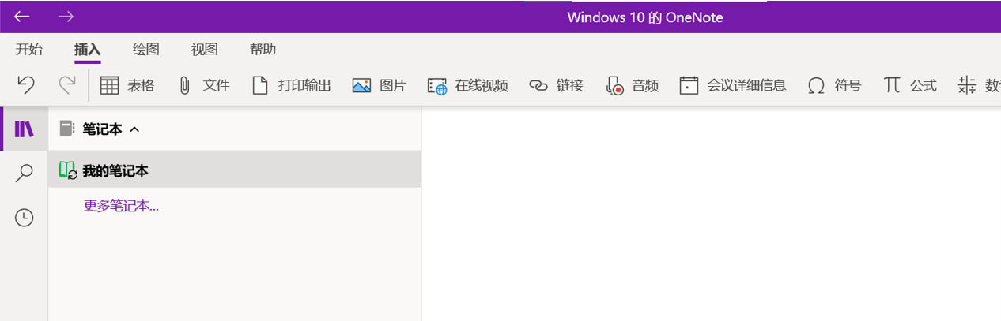Click the 会议详细信息 label in the ribbon
The image size is (1001, 321).
pyautogui.click(x=747, y=86)
